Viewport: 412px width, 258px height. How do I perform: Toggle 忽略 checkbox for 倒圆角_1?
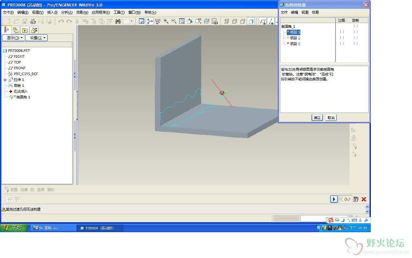[355, 26]
